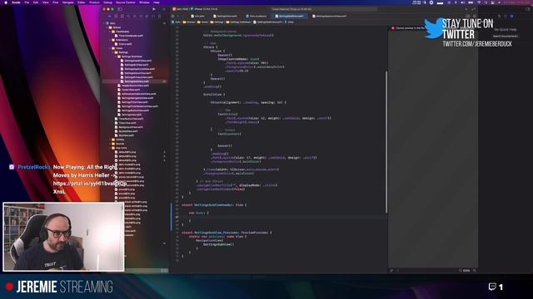Select the Source Control navigator icon

click(116, 16)
